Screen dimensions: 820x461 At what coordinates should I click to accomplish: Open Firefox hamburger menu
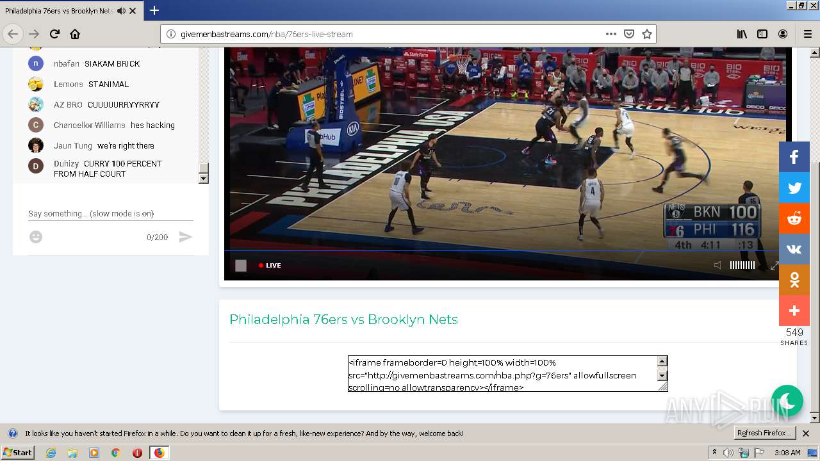point(807,34)
